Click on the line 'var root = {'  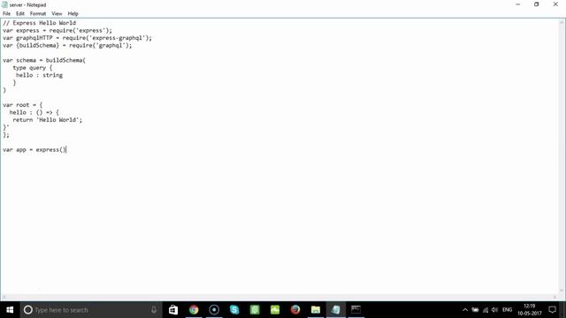coord(23,105)
